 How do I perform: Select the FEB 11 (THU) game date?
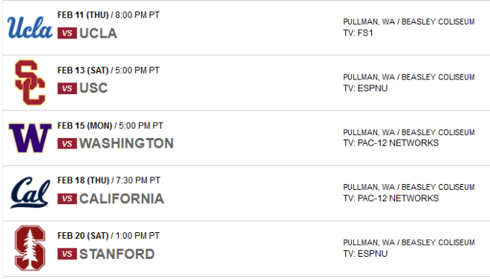pyautogui.click(x=83, y=15)
